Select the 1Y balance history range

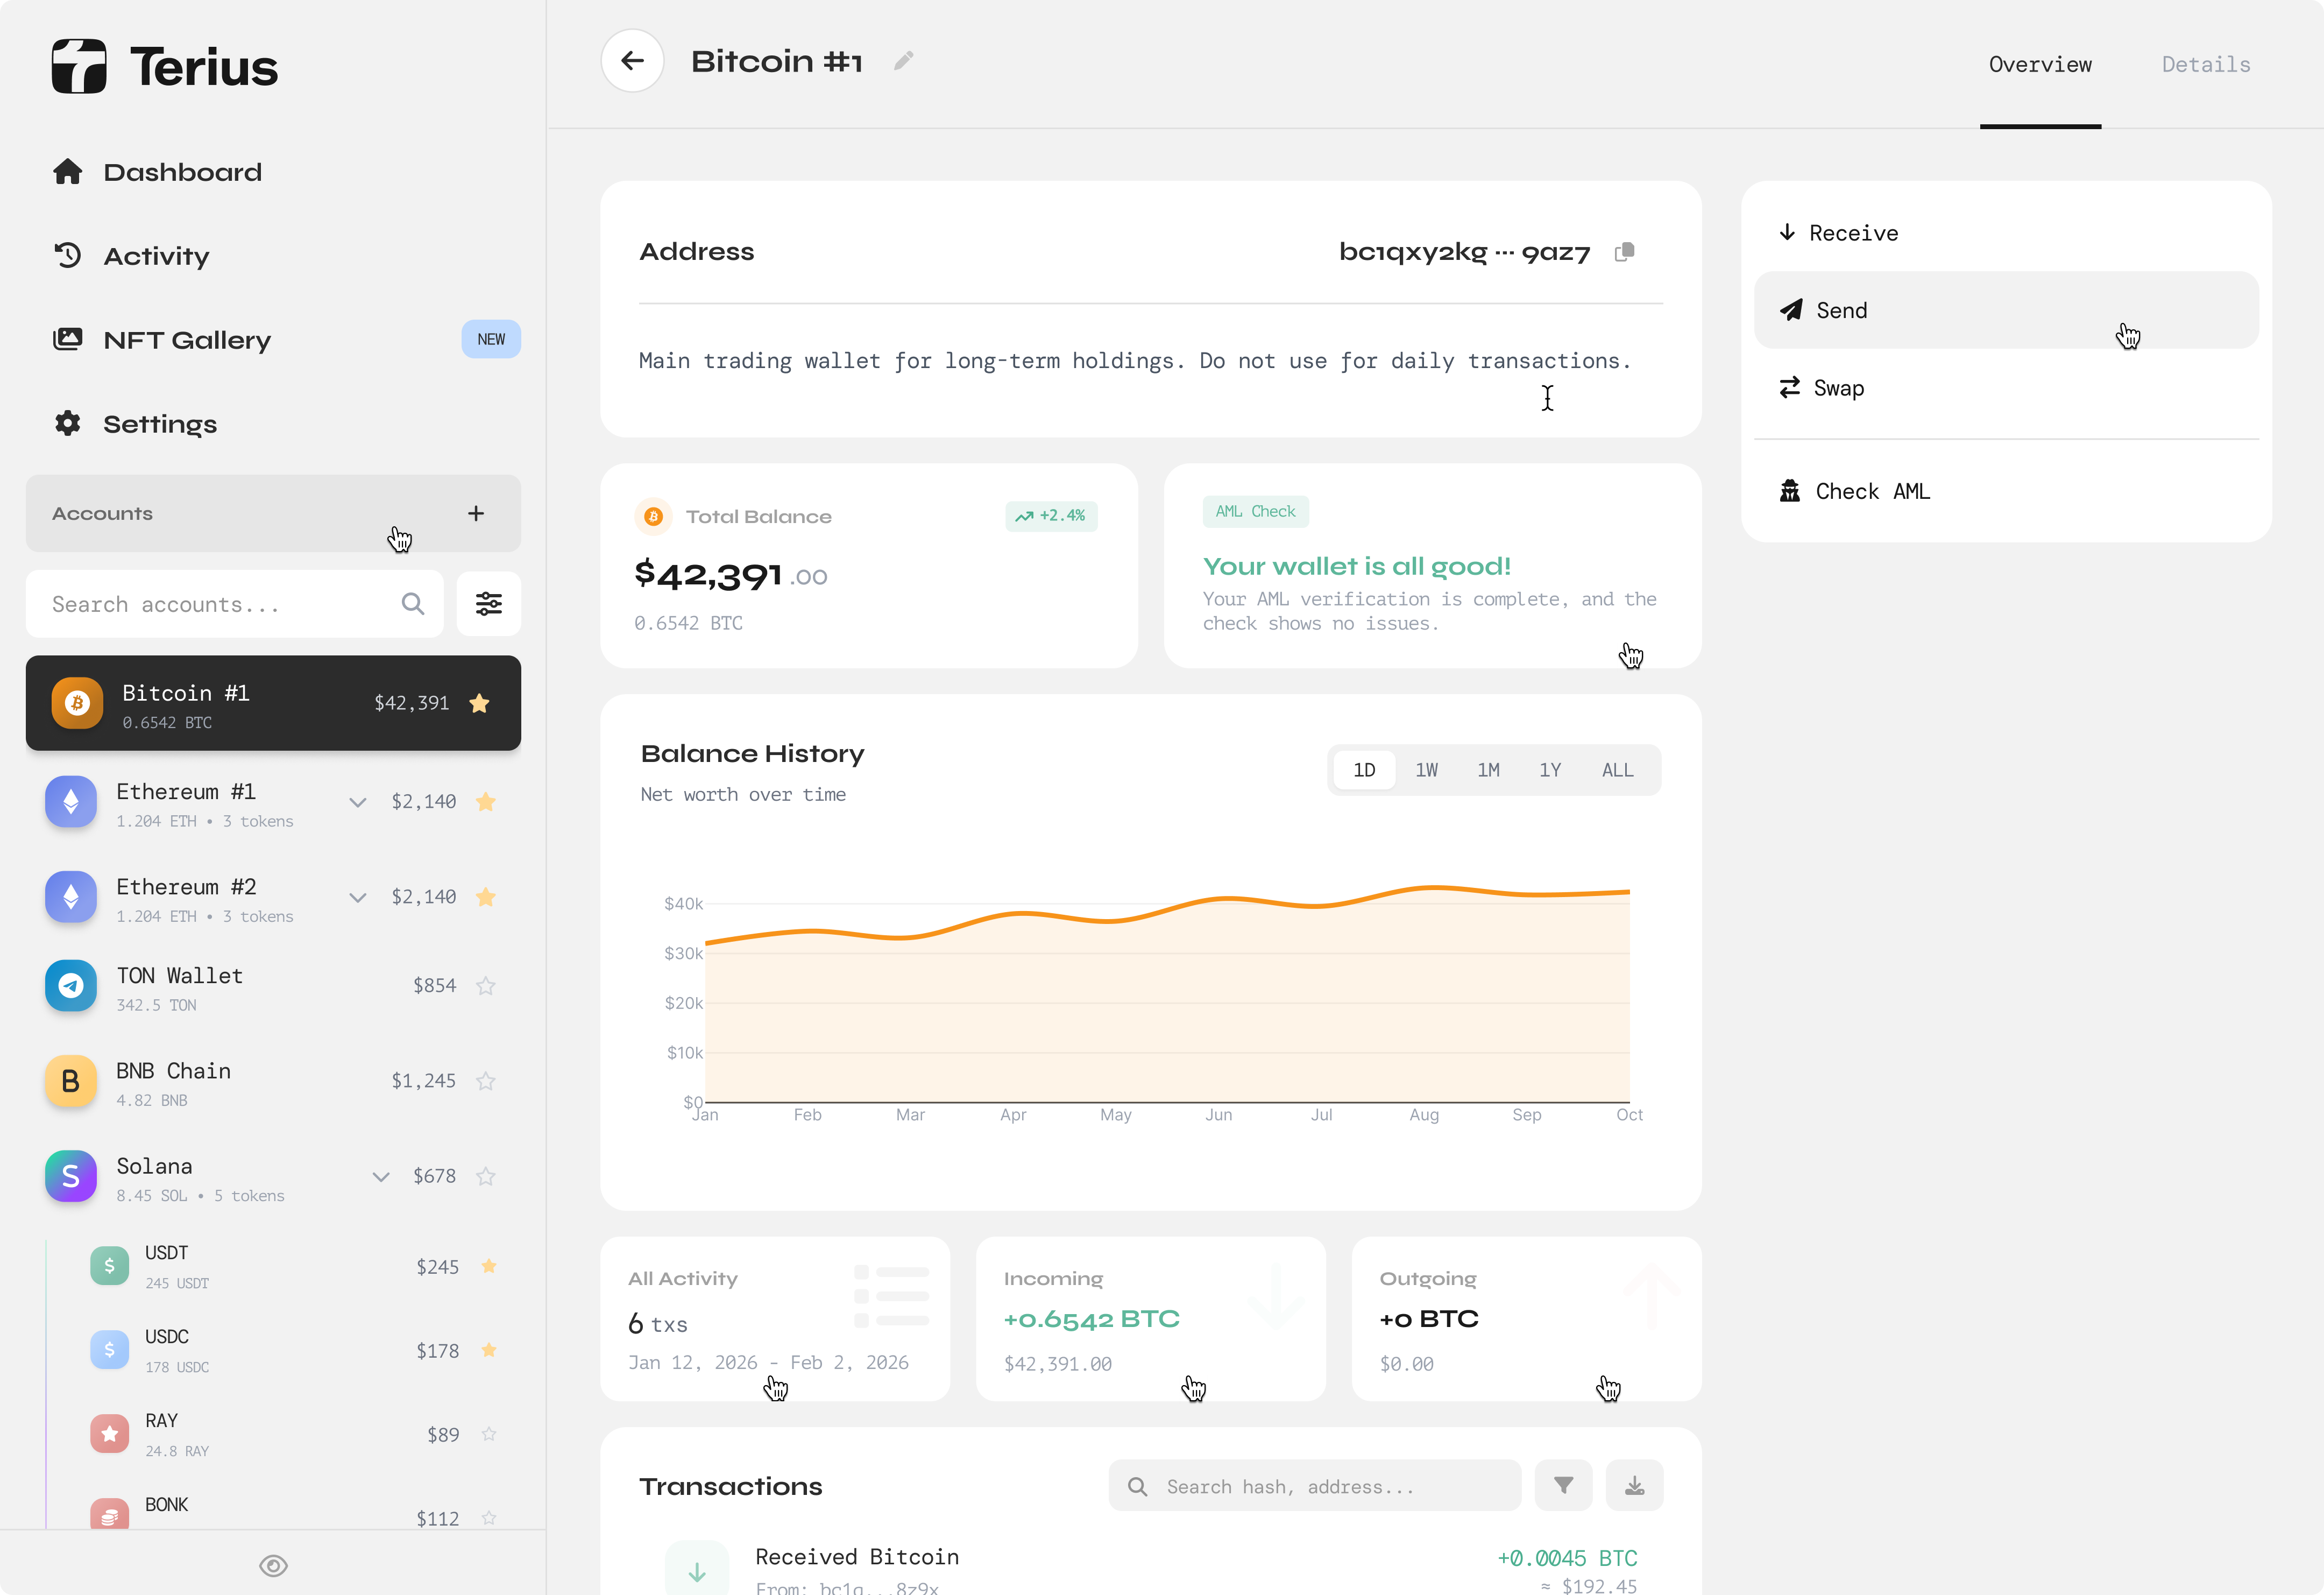pyautogui.click(x=1551, y=769)
